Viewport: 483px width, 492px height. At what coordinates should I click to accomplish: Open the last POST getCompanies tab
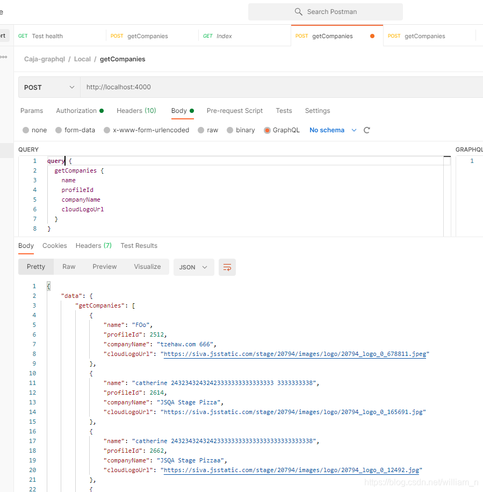tap(416, 36)
